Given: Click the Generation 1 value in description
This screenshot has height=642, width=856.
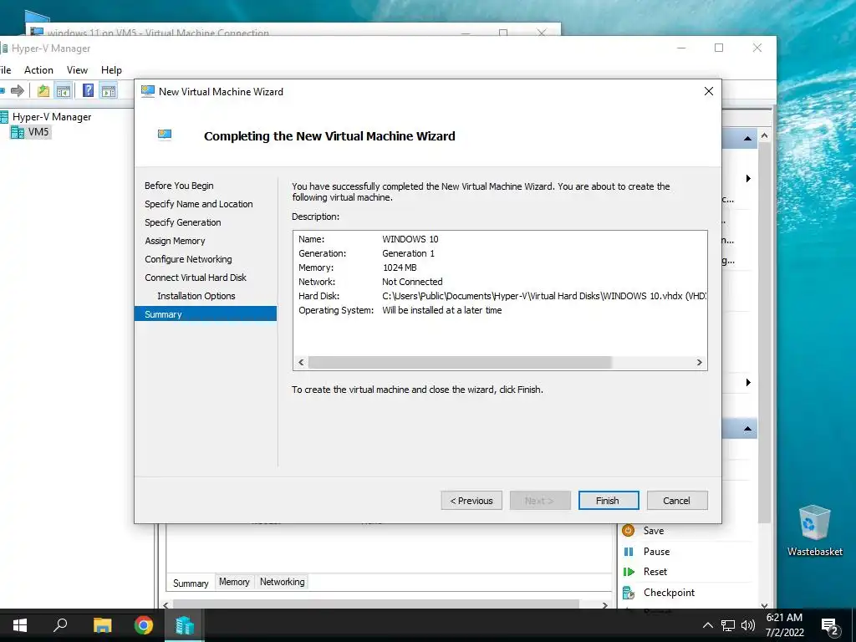Looking at the screenshot, I should click(408, 253).
